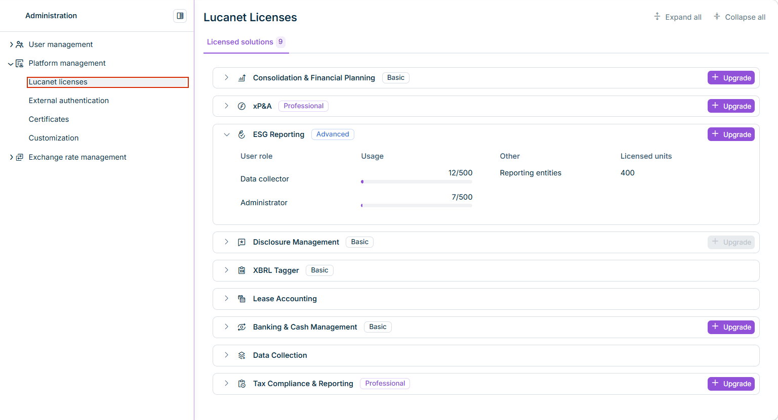Upgrade Banking & Cash Management license
This screenshot has height=420, width=778.
coord(731,327)
